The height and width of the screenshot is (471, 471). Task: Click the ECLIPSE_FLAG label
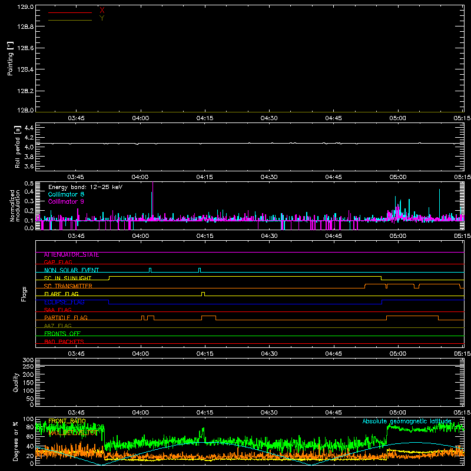pyautogui.click(x=64, y=302)
